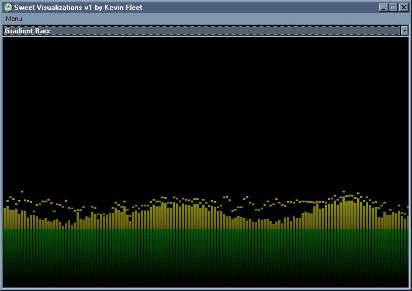This screenshot has width=412, height=291.
Task: Click the highest peak marker on the far left
Action: point(22,191)
